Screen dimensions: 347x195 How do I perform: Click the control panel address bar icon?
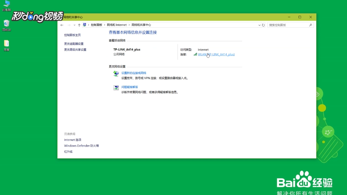[84, 25]
